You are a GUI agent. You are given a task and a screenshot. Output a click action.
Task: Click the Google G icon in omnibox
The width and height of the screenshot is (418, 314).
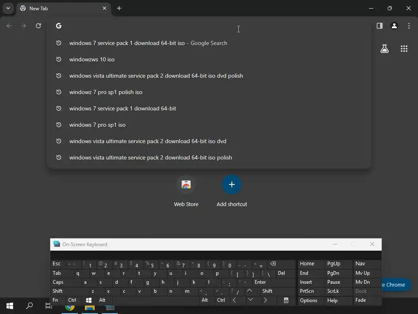point(59,26)
